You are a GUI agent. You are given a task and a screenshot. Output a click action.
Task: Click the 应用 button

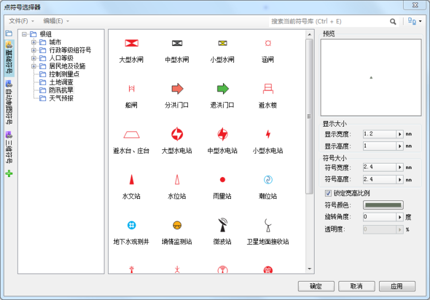point(397,286)
